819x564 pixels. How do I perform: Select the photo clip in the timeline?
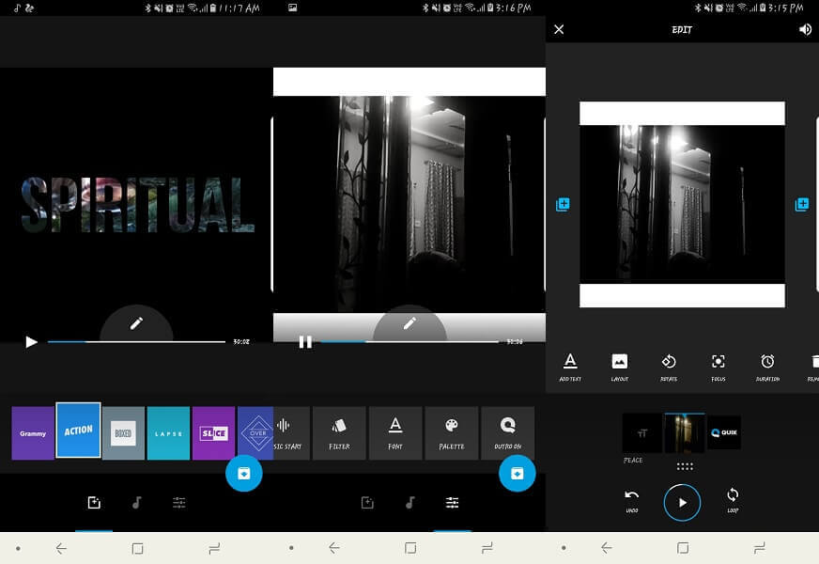(685, 432)
